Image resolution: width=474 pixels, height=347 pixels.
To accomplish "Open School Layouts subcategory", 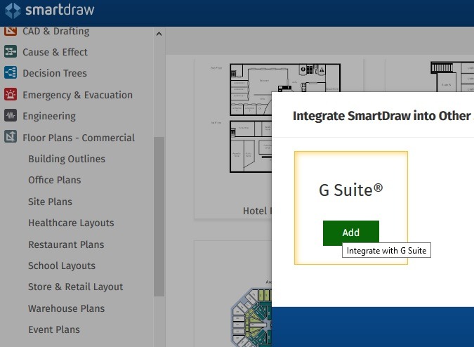I will (62, 266).
